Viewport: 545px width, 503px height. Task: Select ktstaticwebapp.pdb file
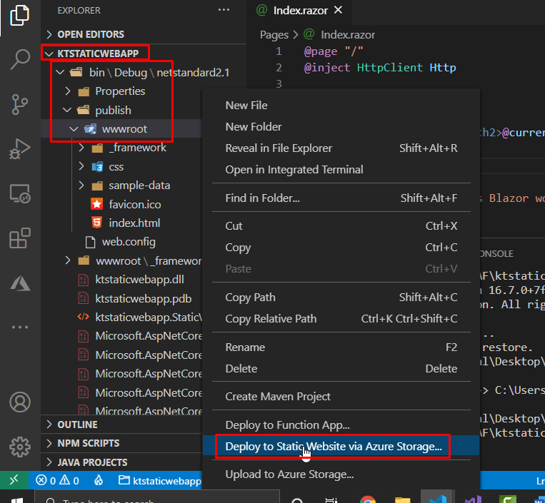point(143,298)
